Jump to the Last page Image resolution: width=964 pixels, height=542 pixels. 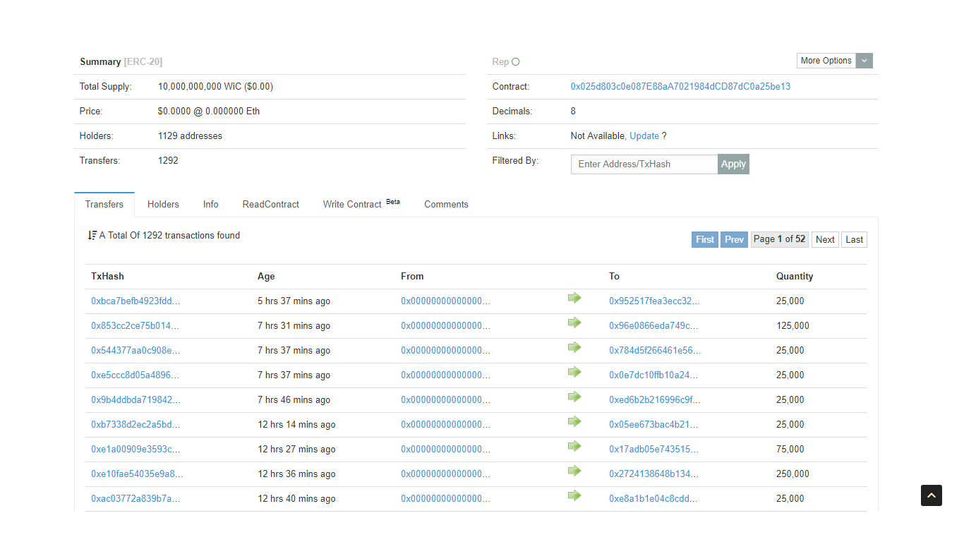tap(854, 239)
